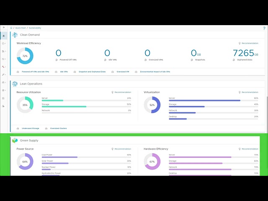Open the help question mark icon
268x201 pixels.
point(264,28)
